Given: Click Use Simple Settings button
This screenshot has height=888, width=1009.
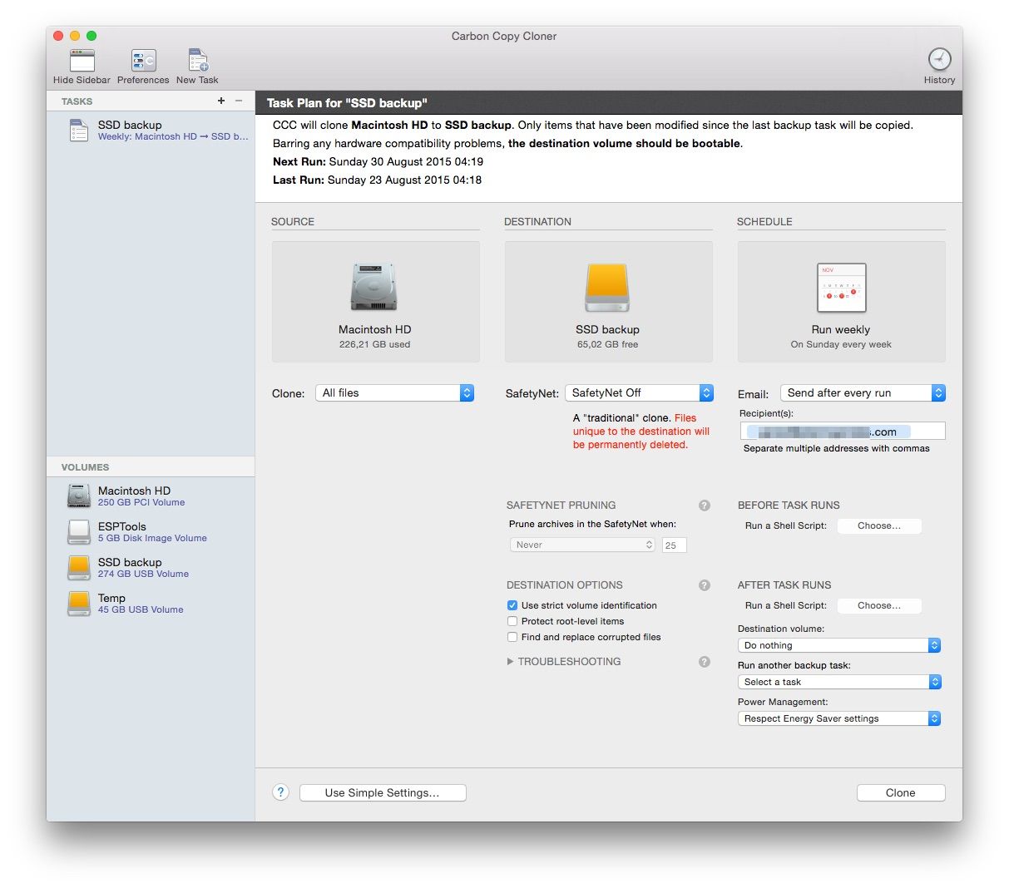Looking at the screenshot, I should click(383, 793).
